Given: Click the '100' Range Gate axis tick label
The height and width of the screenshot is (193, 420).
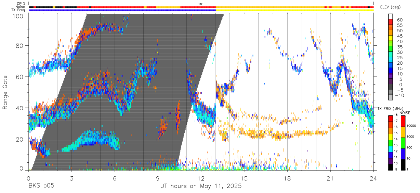Looking at the screenshot, I should point(18,16).
